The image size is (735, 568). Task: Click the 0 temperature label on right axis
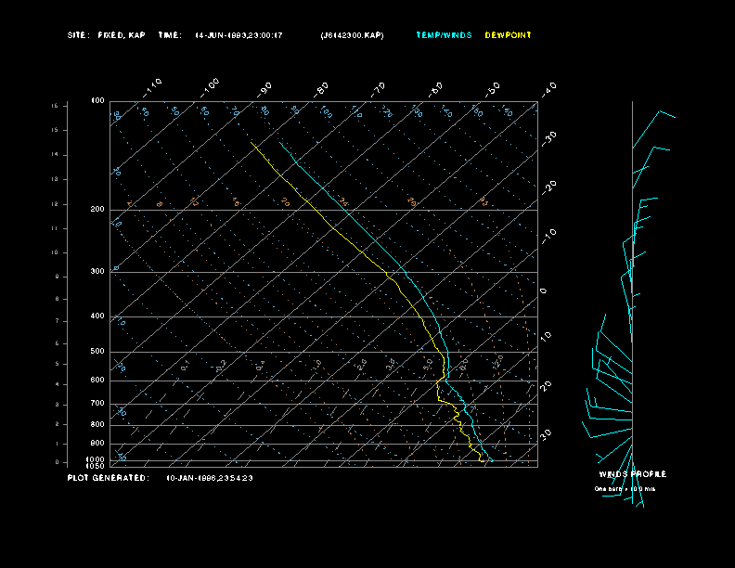point(544,290)
